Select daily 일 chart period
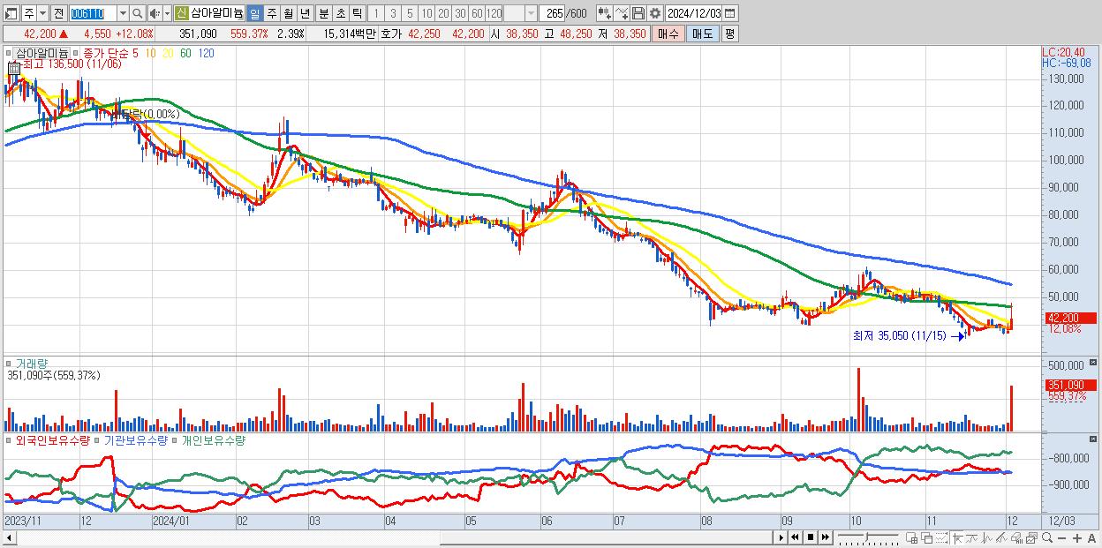This screenshot has height=548, width=1102. point(254,13)
